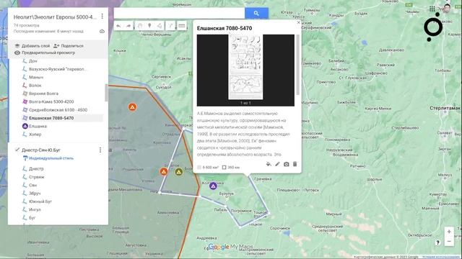Click Добавить слой to add layer
This screenshot has height=259, width=462.
[x=32, y=46]
